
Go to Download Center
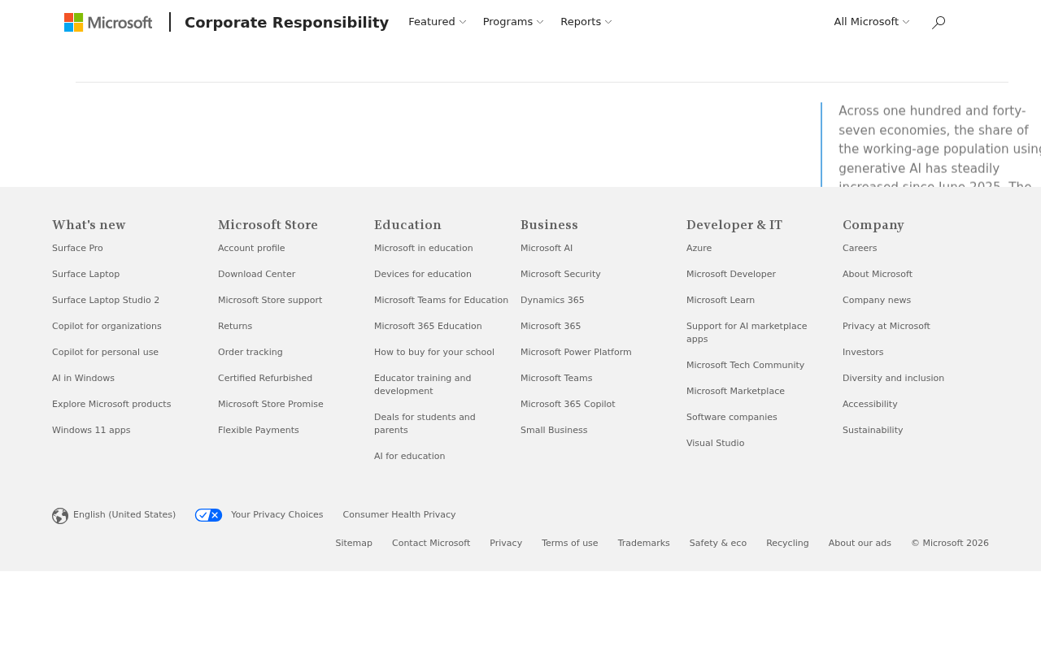click(x=256, y=275)
